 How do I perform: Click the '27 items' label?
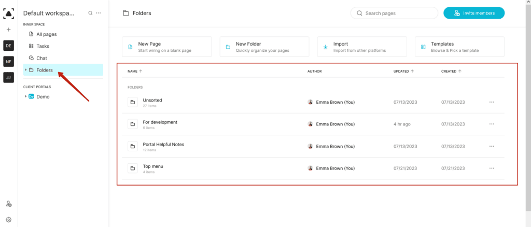[150, 106]
